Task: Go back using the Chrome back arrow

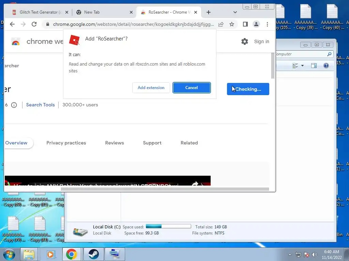Action: (x=12, y=24)
